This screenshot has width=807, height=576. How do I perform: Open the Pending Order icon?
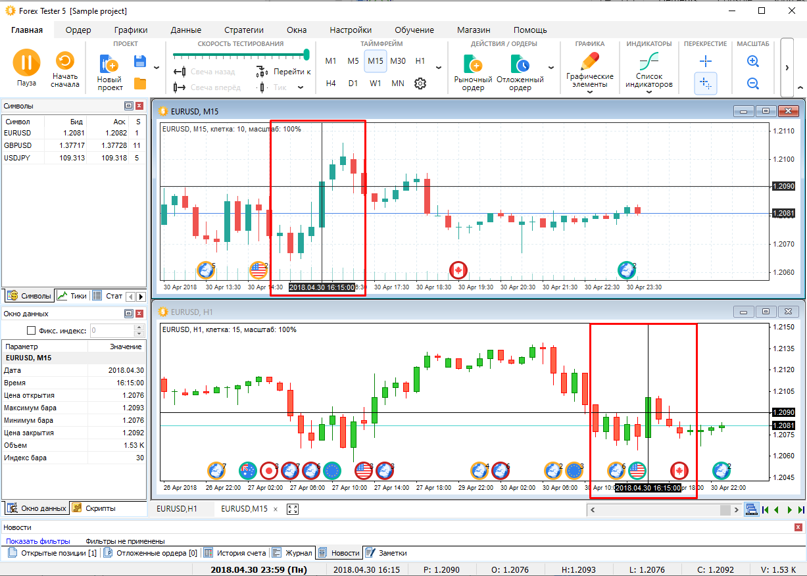tap(520, 64)
